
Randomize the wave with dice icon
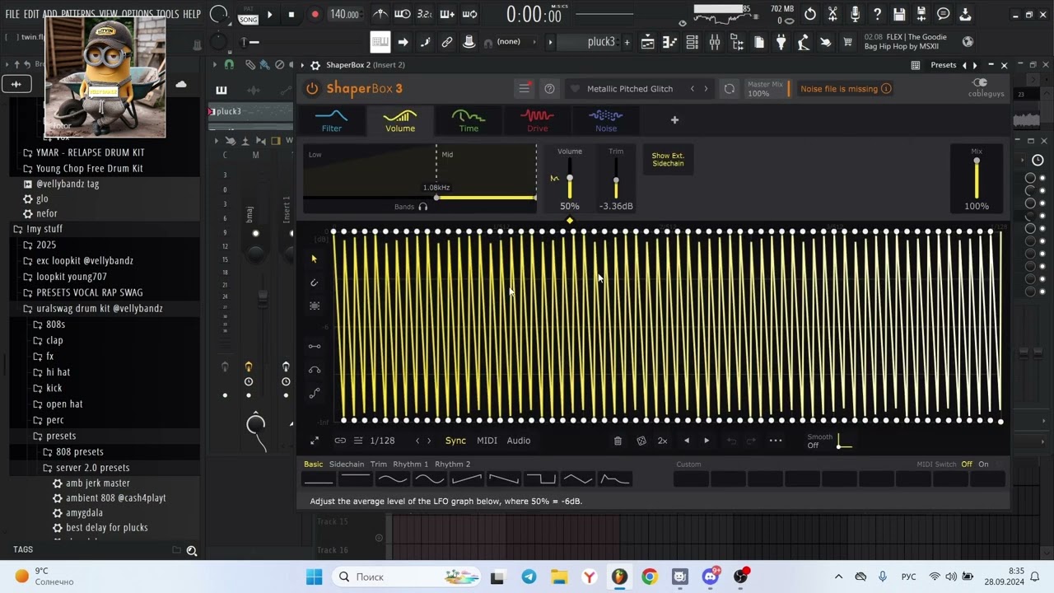coord(641,441)
